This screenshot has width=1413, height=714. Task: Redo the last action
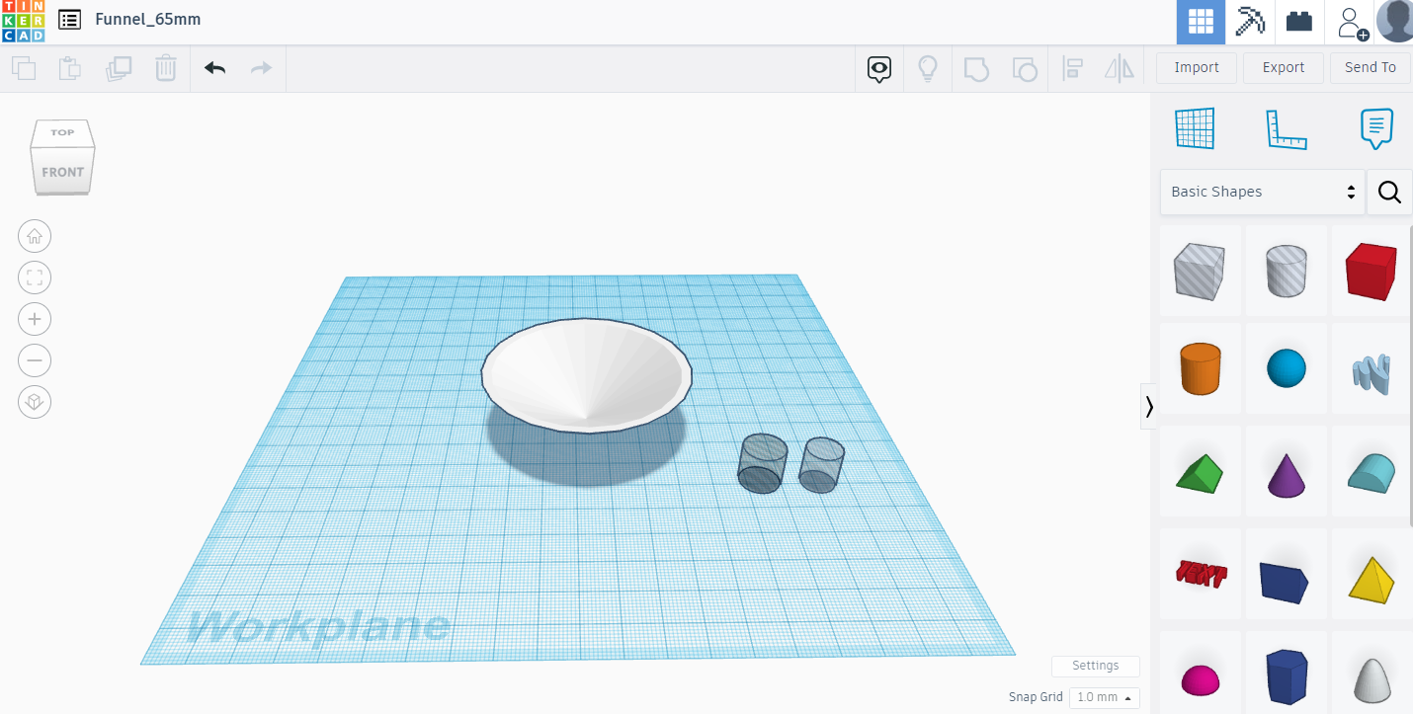[261, 68]
